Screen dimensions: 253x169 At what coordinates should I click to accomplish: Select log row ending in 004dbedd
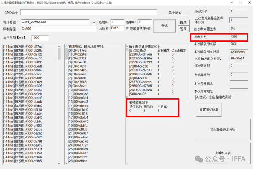[x=23, y=102]
